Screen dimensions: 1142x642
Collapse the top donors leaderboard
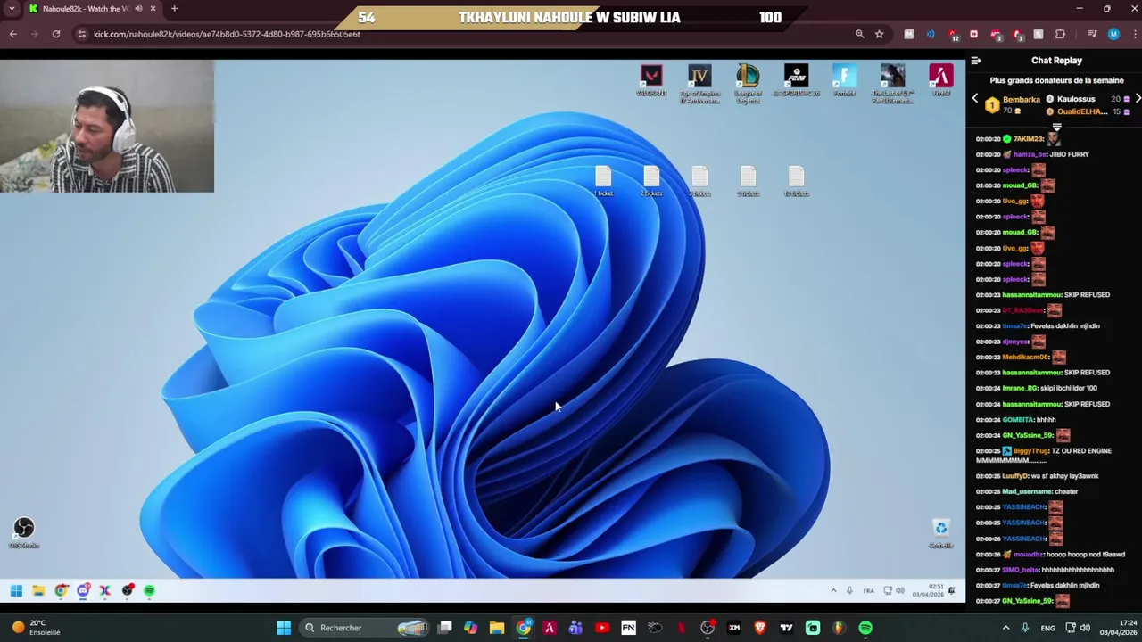click(1057, 128)
